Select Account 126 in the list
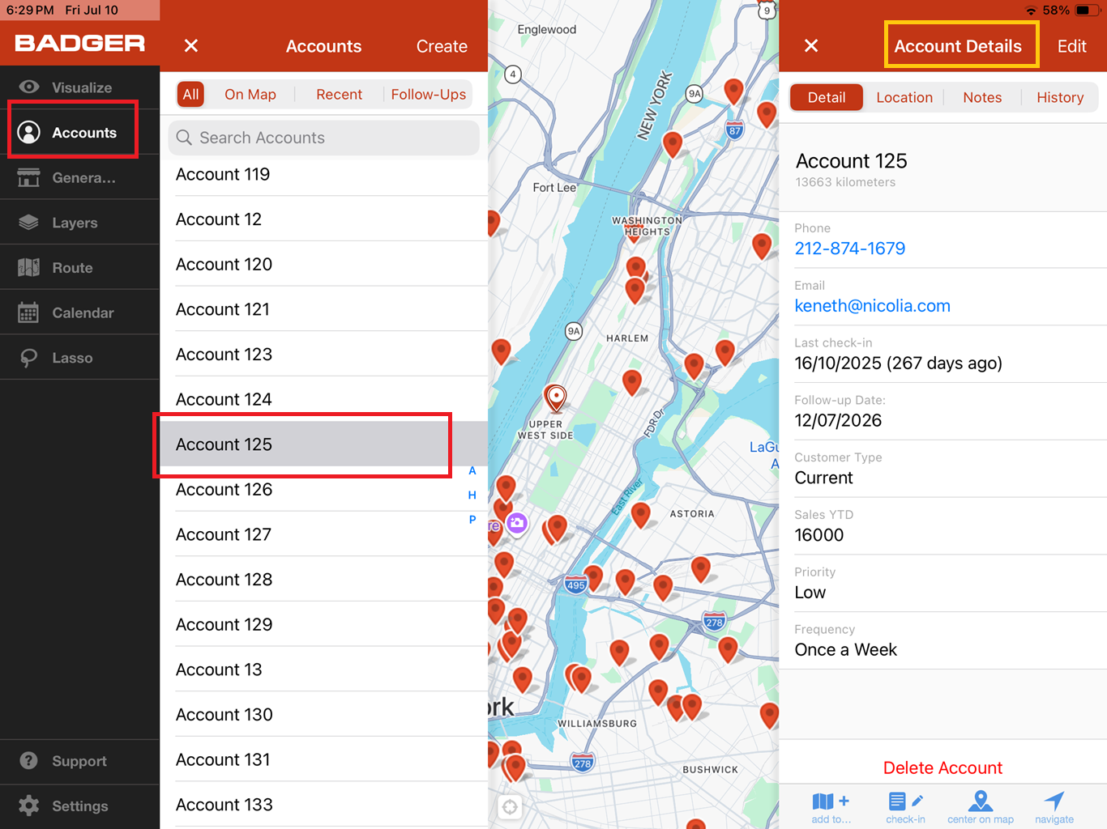Viewport: 1107px width, 829px height. (x=324, y=489)
